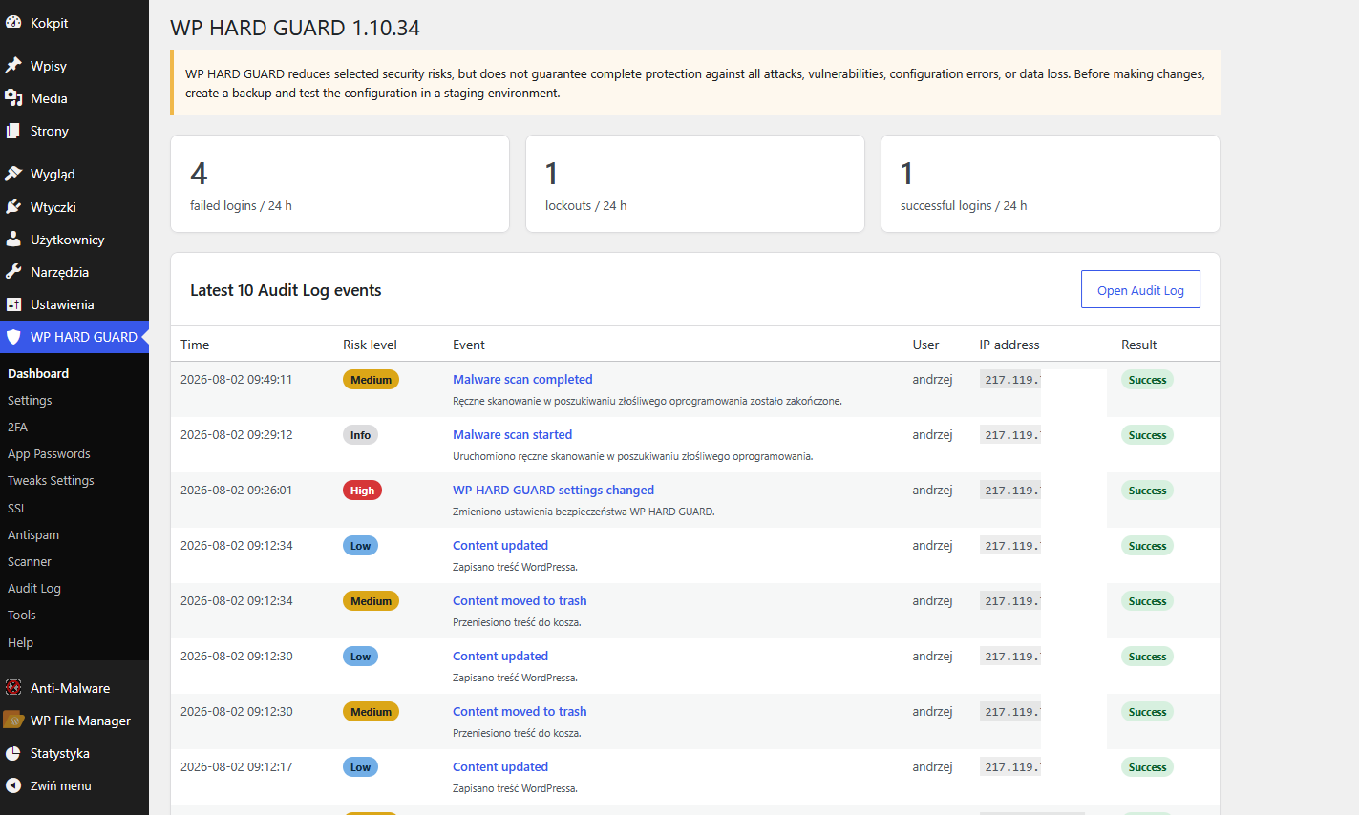Click the Risk level column header
Viewport: 1359px width, 815px height.
point(370,345)
